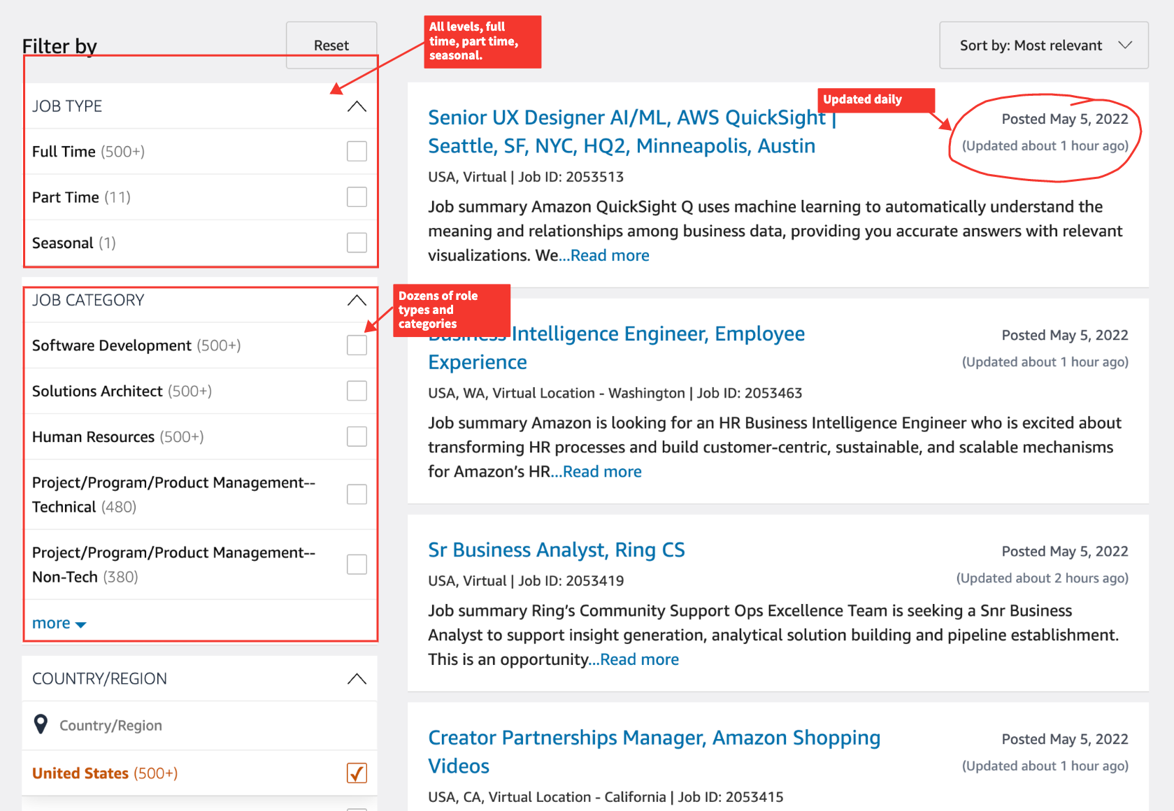Click 'Updated about 2 hours ago' text
This screenshot has width=1174, height=811.
click(1043, 578)
